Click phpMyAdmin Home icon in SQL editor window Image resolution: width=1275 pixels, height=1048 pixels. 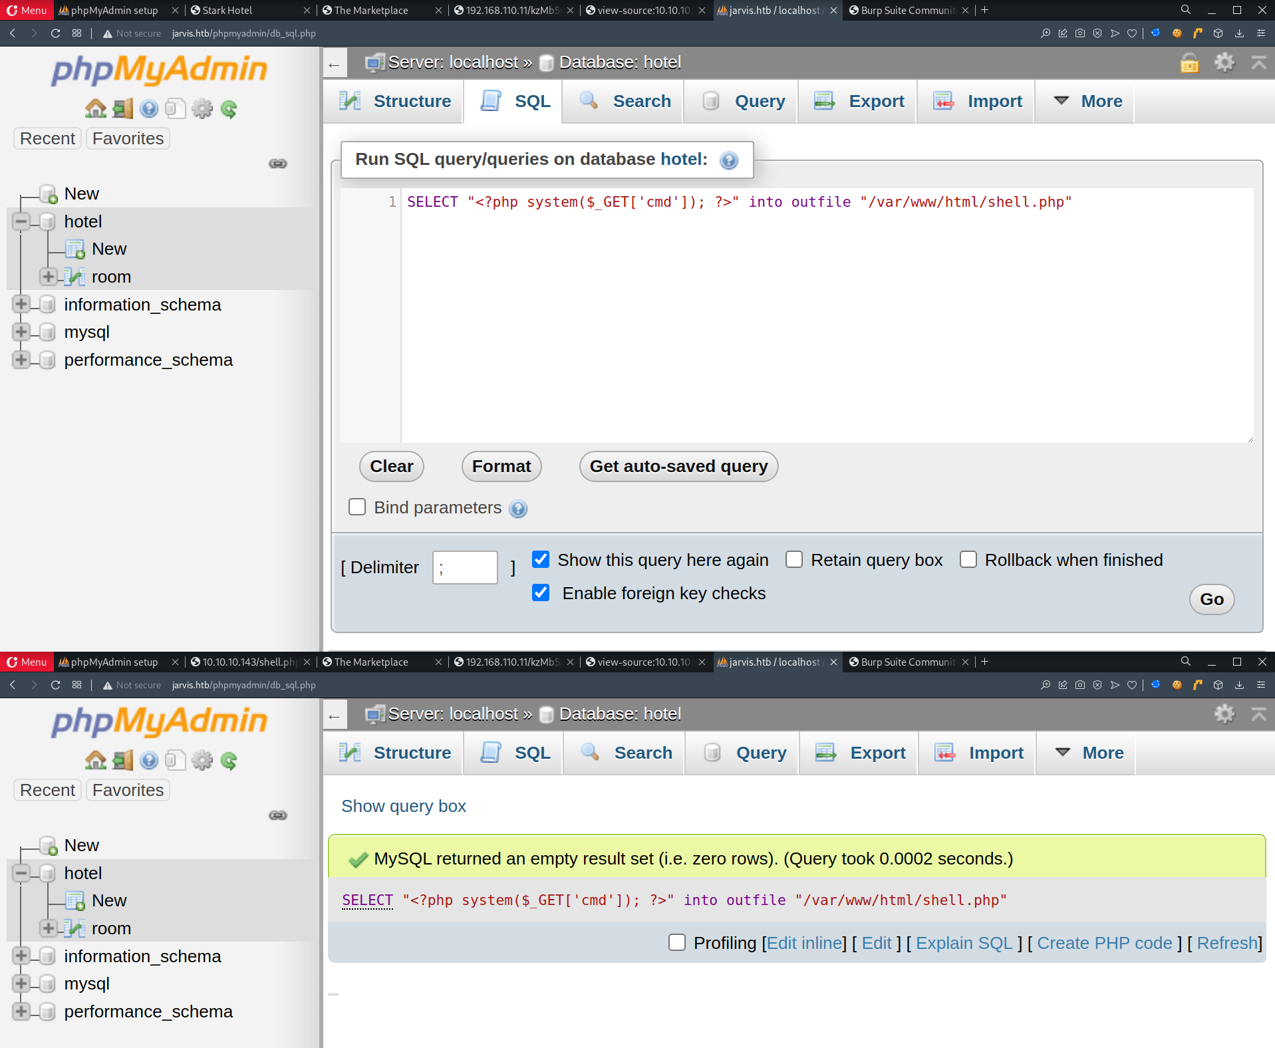point(96,108)
